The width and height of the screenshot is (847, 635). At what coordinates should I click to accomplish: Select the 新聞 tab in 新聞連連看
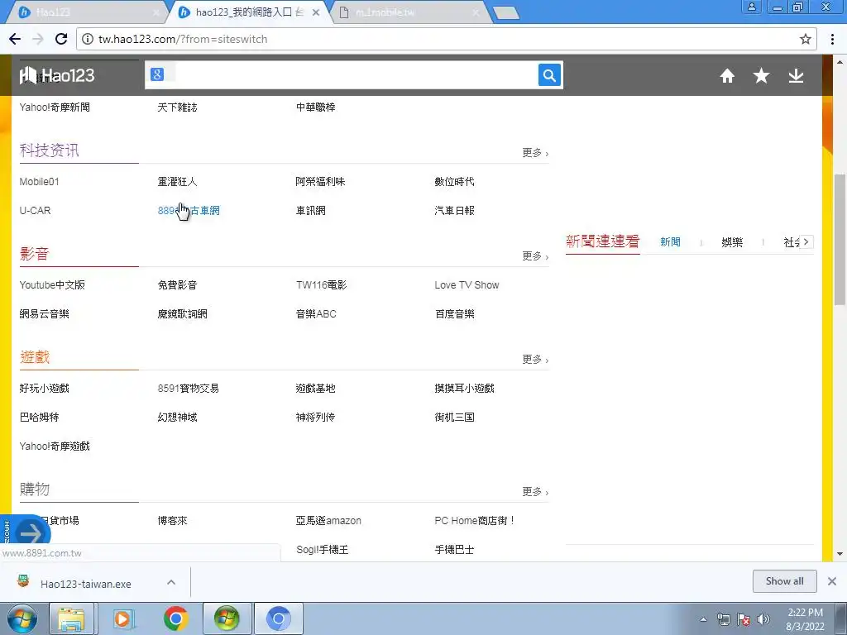tap(670, 242)
